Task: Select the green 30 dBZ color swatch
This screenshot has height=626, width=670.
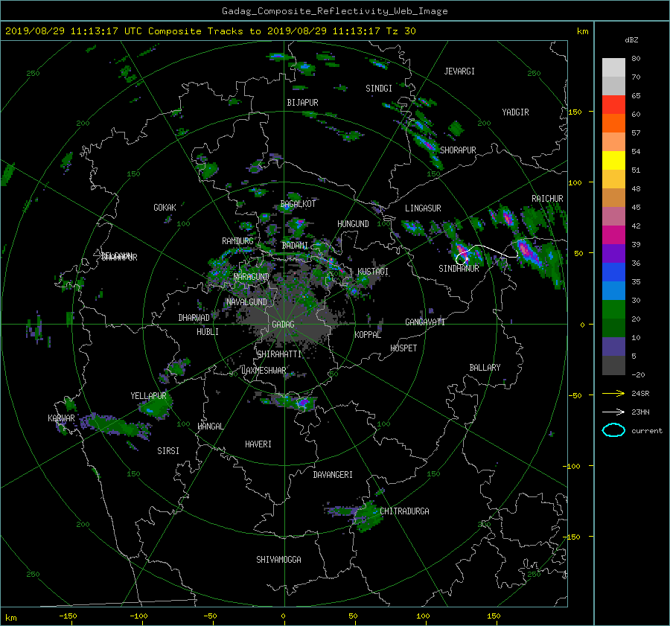Action: click(613, 309)
